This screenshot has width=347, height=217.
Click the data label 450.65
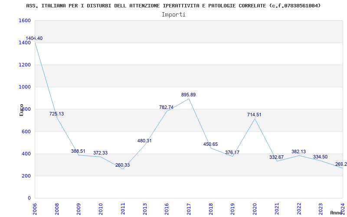210,144
